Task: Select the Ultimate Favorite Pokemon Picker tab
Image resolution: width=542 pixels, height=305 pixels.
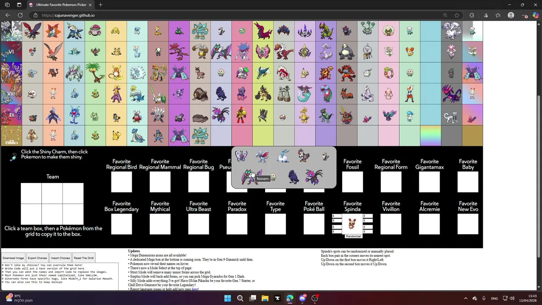Action: click(x=59, y=5)
